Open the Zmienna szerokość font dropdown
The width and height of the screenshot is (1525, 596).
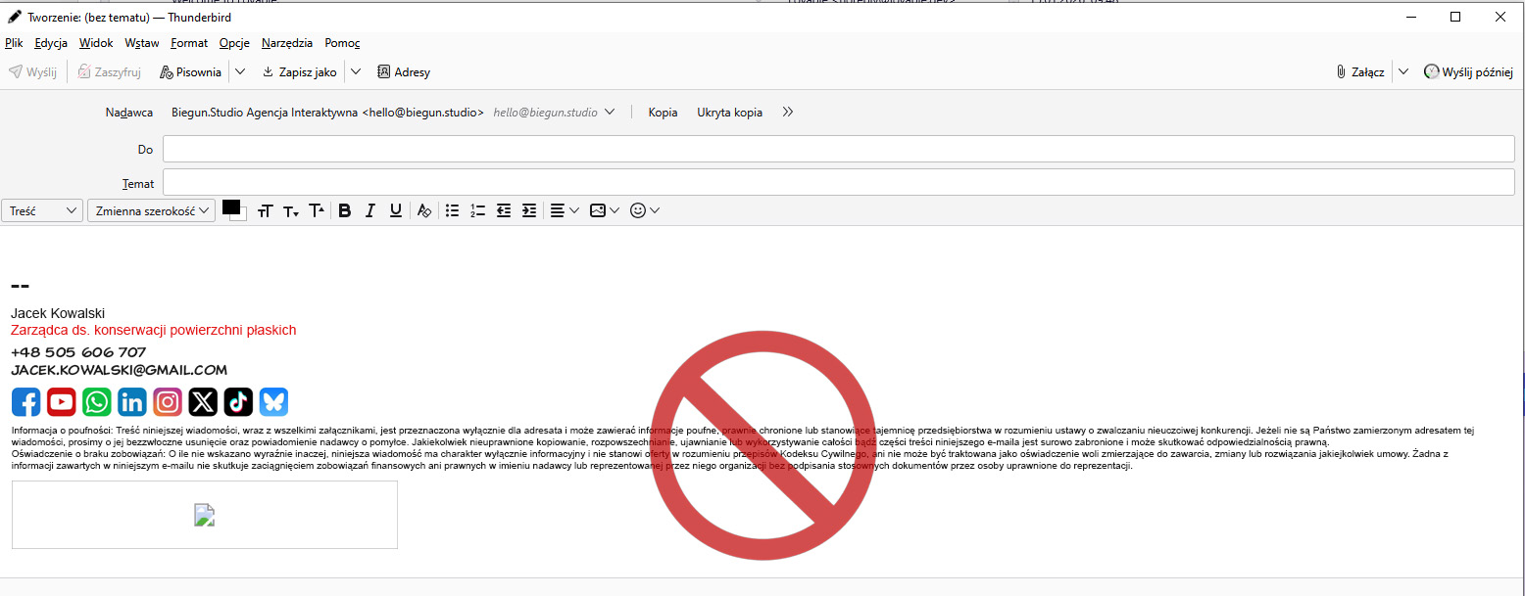pyautogui.click(x=151, y=210)
